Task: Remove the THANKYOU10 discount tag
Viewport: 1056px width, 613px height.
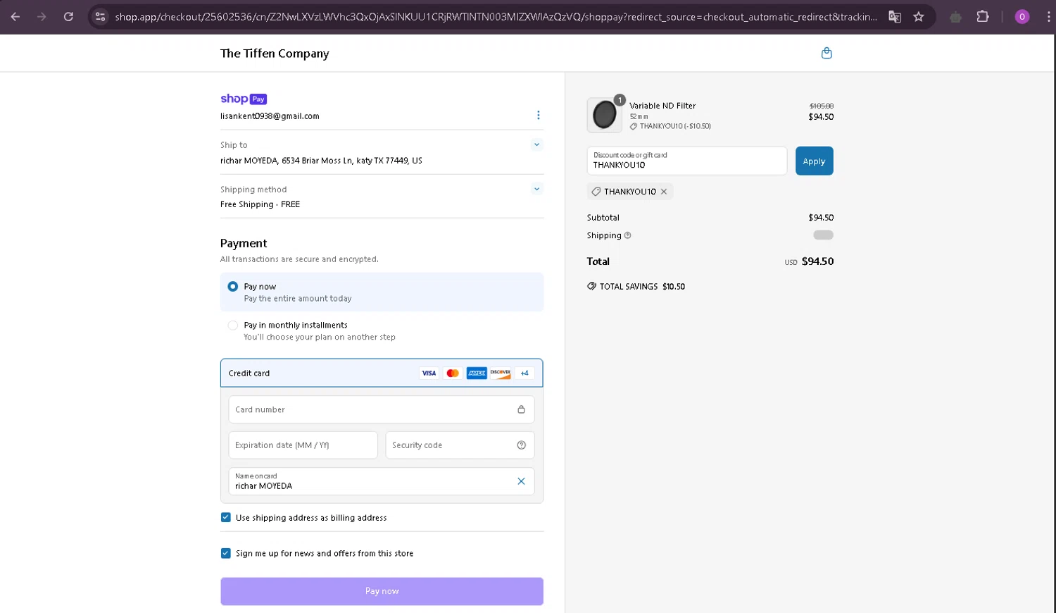Action: pyautogui.click(x=664, y=192)
